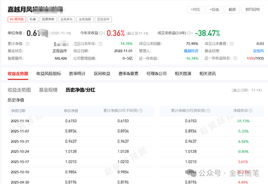Click the -16.34% one-year return

click(191, 58)
